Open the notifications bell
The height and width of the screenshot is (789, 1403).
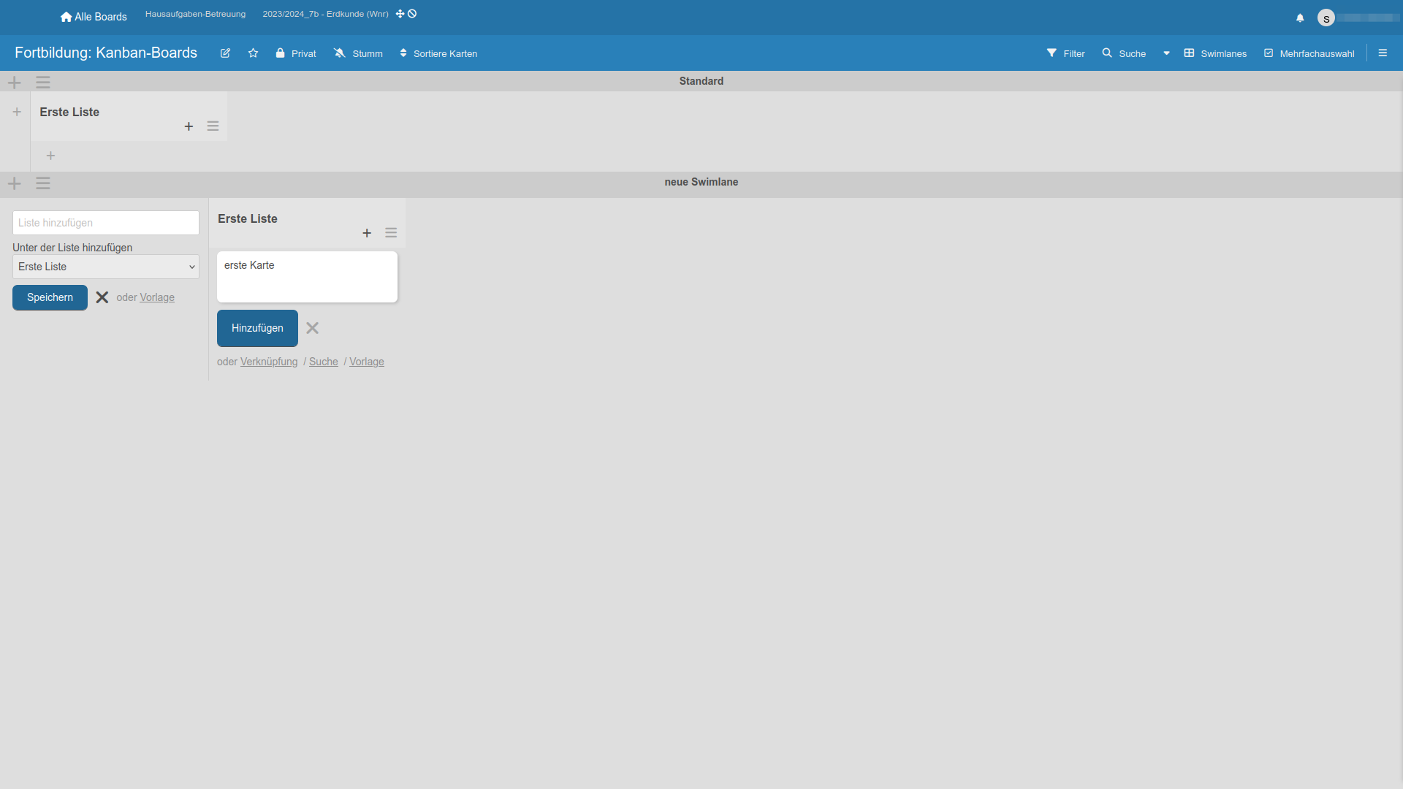[1300, 18]
